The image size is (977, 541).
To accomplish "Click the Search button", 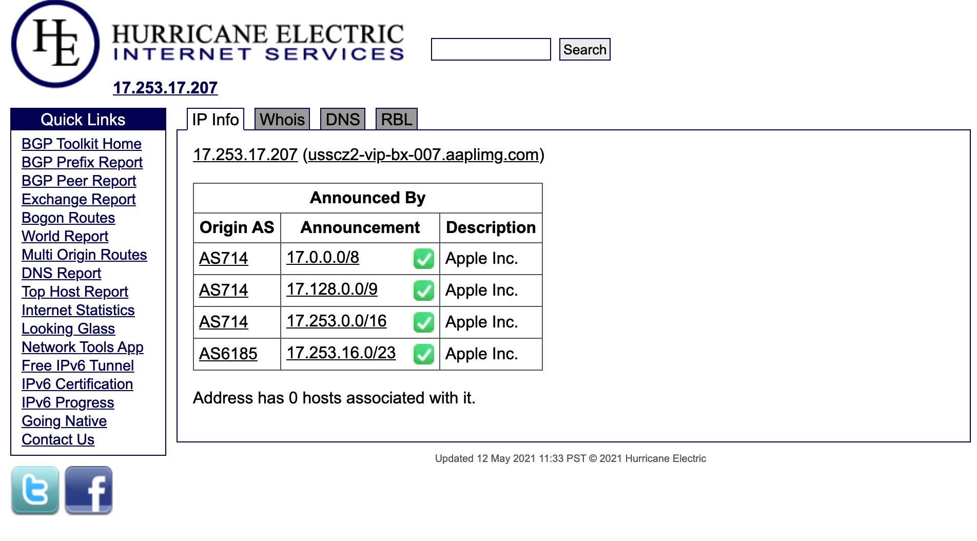I will (585, 49).
